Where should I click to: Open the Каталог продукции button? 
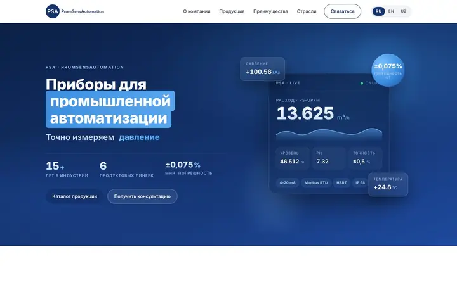click(x=75, y=196)
